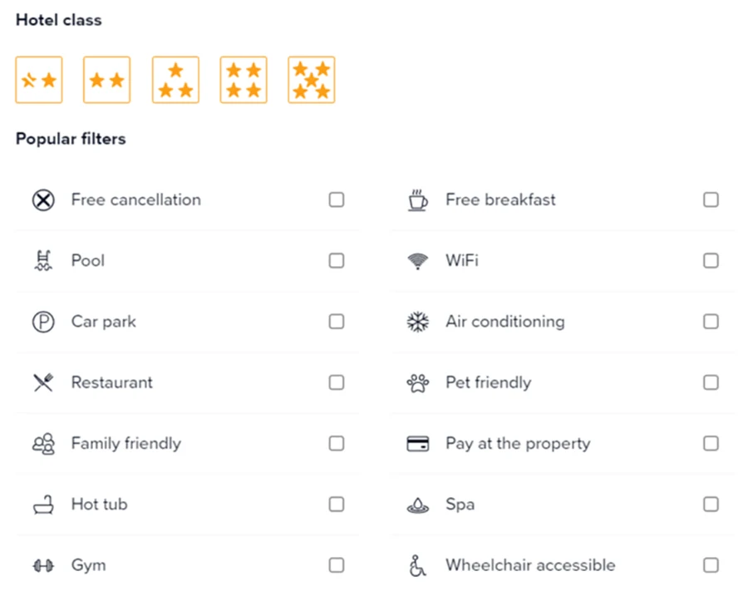Filter by 5-star hotel class
748x601 pixels.
pos(312,80)
